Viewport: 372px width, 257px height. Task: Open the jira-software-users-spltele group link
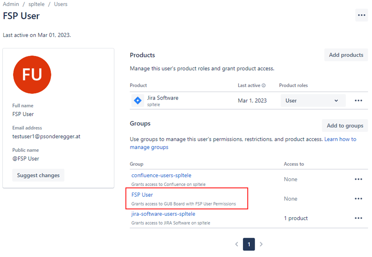[163, 214]
